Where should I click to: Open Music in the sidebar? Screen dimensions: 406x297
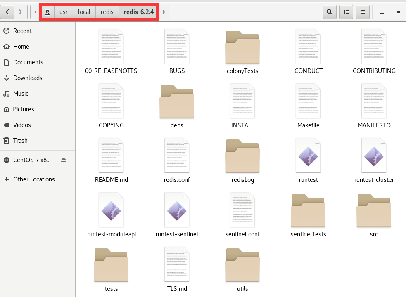(x=38, y=94)
